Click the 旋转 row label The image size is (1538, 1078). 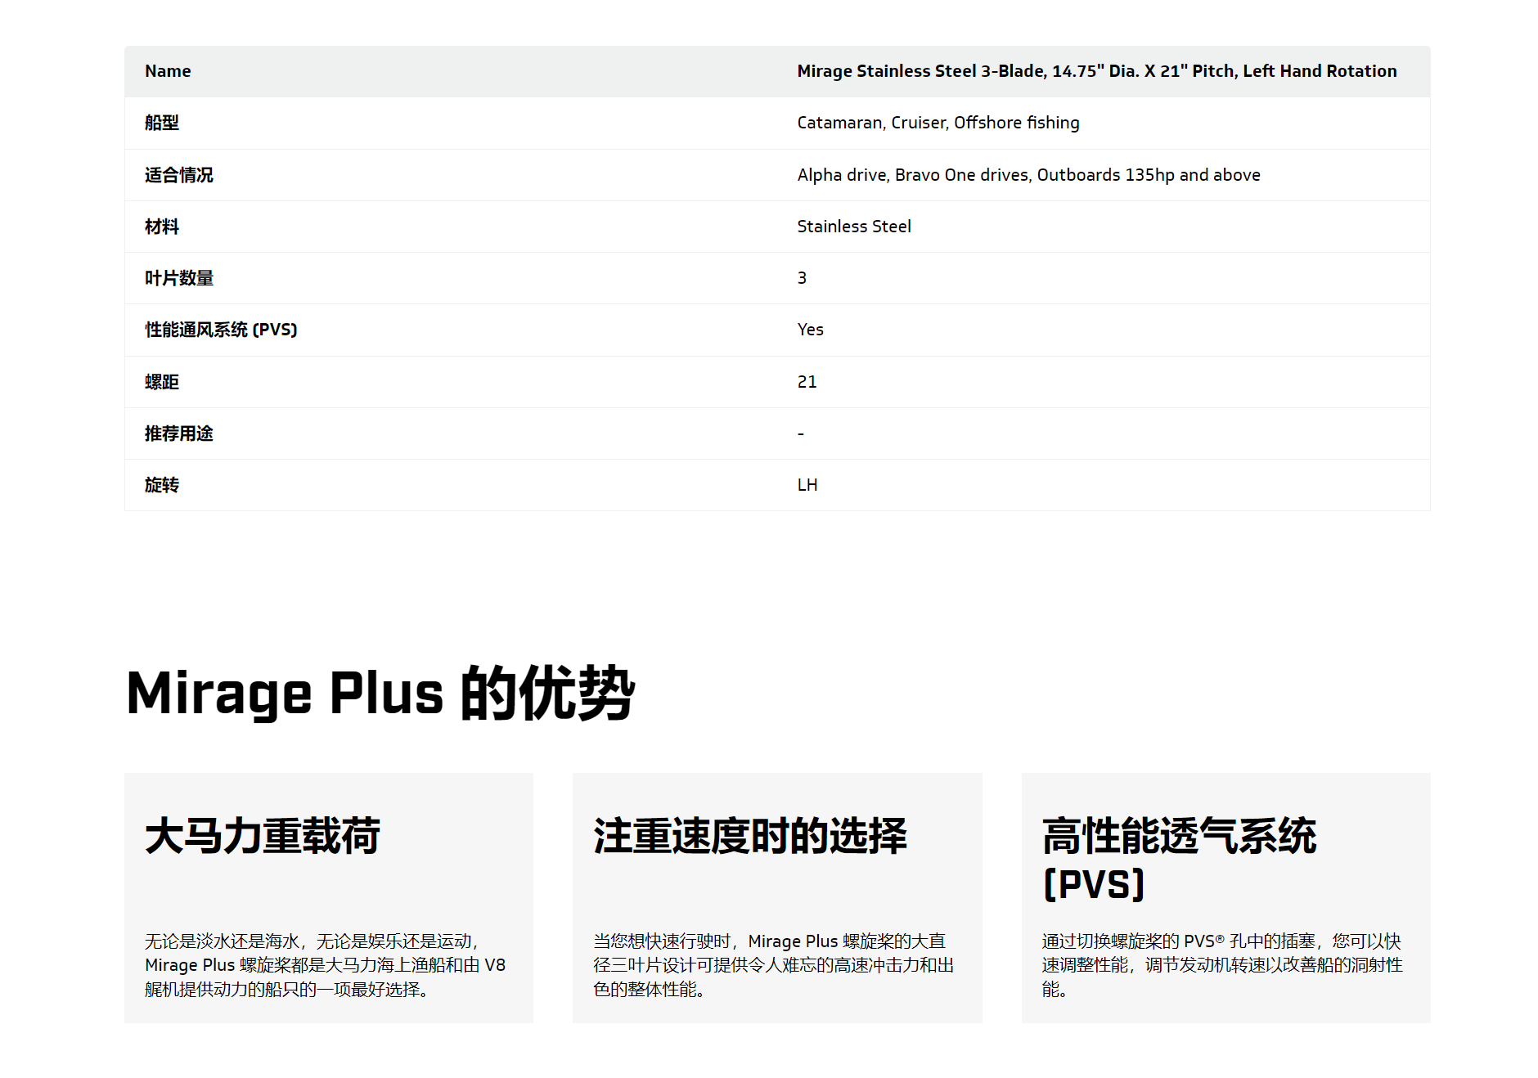pos(162,485)
